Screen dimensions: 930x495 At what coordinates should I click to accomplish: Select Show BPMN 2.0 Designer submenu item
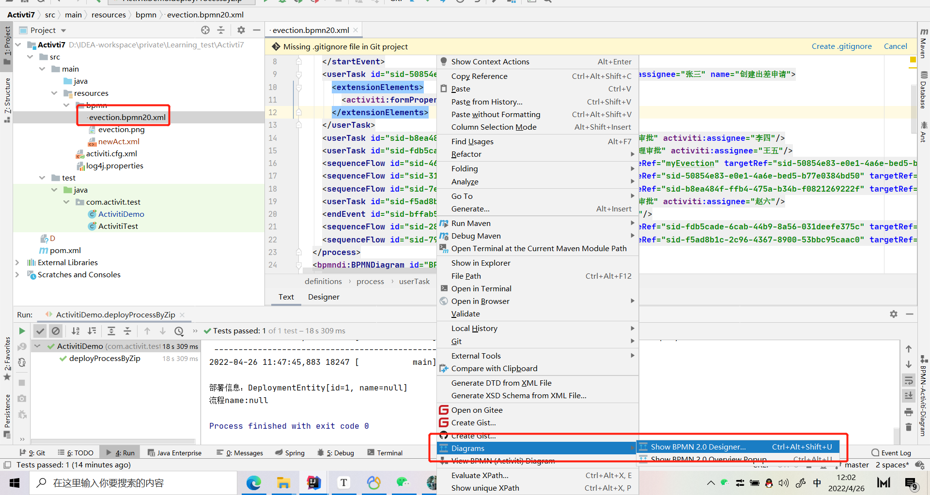coord(739,447)
